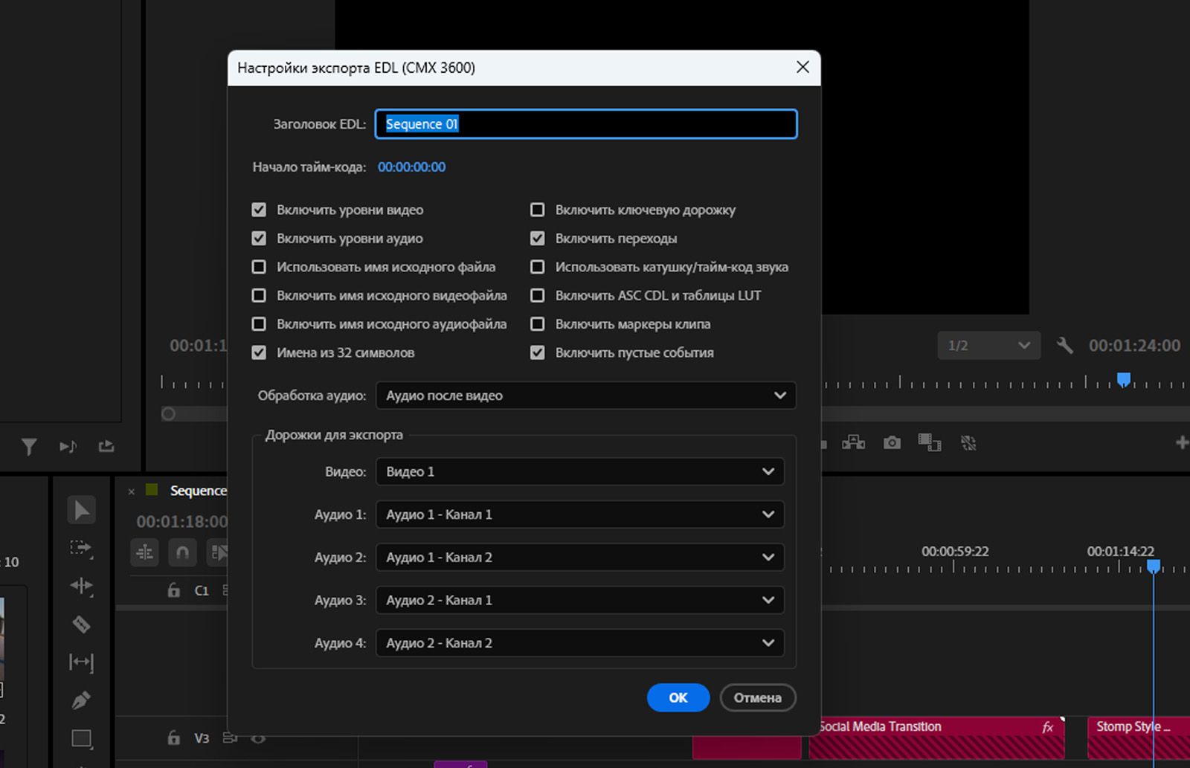This screenshot has width=1190, height=768.
Task: Select the Track Select Forward tool
Action: click(x=81, y=549)
